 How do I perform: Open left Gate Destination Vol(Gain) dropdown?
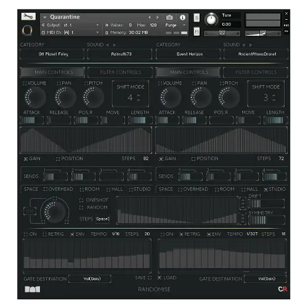coord(90,279)
